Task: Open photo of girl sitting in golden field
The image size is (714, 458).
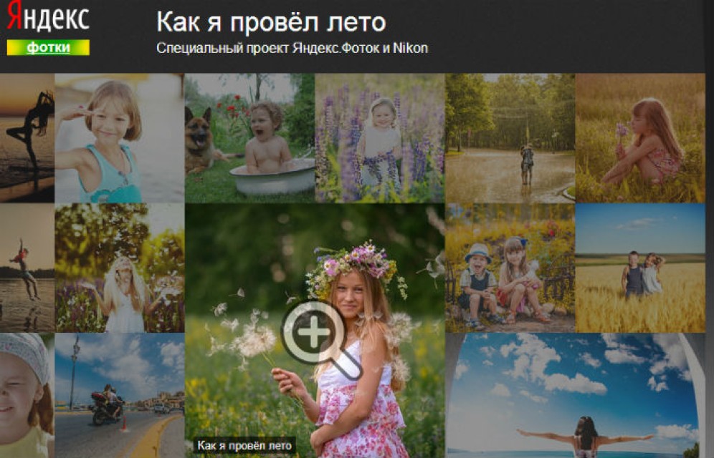Action: 639,137
